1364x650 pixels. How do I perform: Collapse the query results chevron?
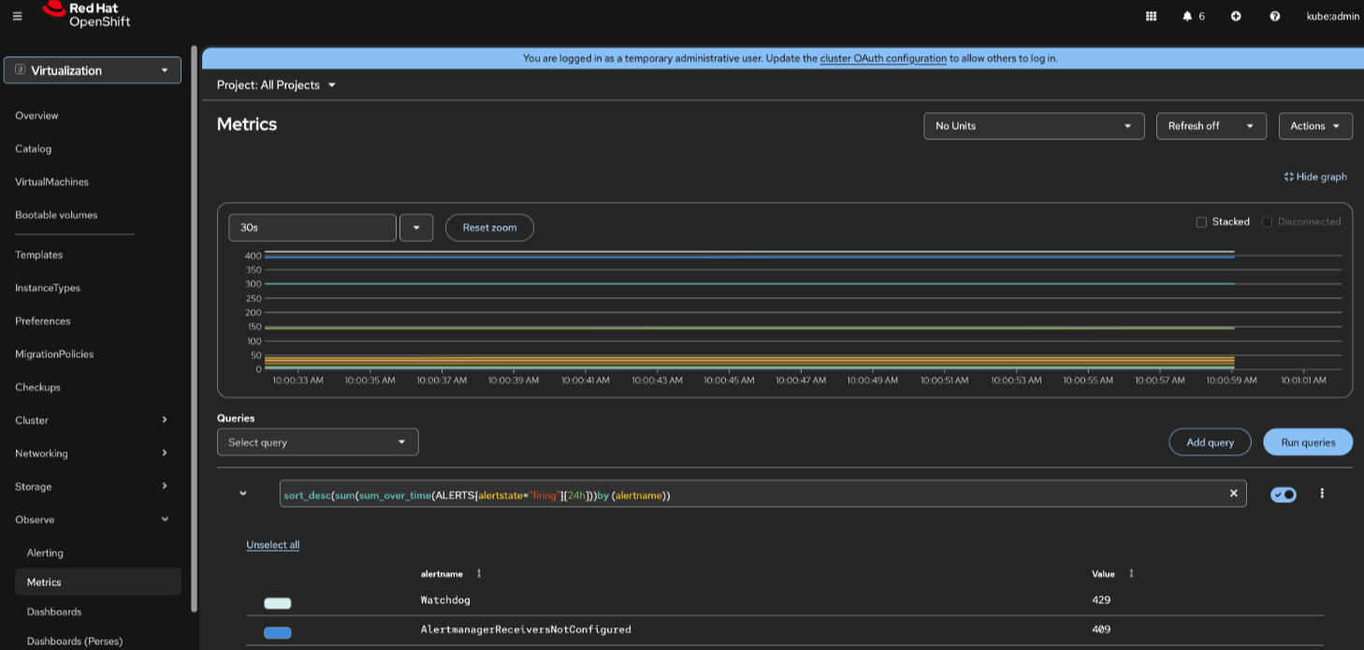point(243,493)
